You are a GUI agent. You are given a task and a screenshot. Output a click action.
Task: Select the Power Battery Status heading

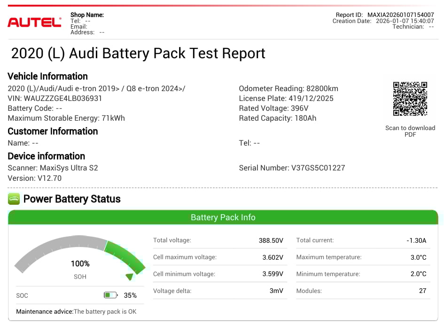point(73,199)
